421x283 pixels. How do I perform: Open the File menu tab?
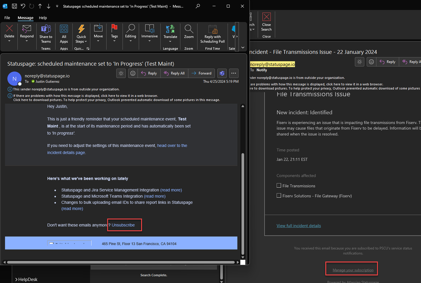(7, 18)
